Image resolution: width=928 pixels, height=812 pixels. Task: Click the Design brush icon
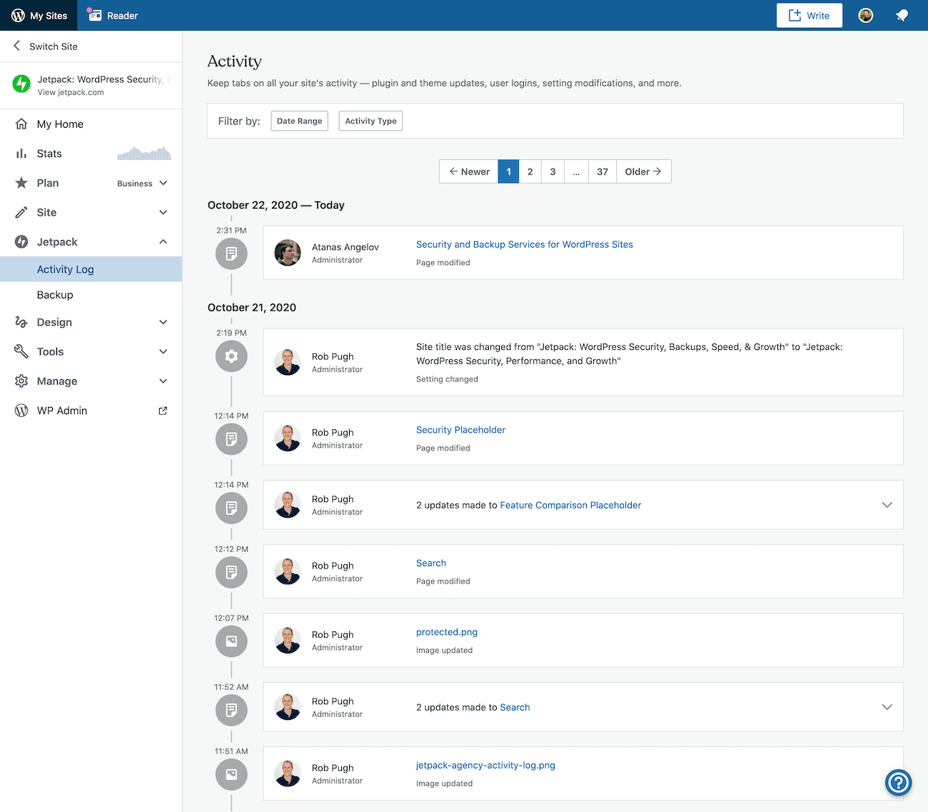point(21,322)
